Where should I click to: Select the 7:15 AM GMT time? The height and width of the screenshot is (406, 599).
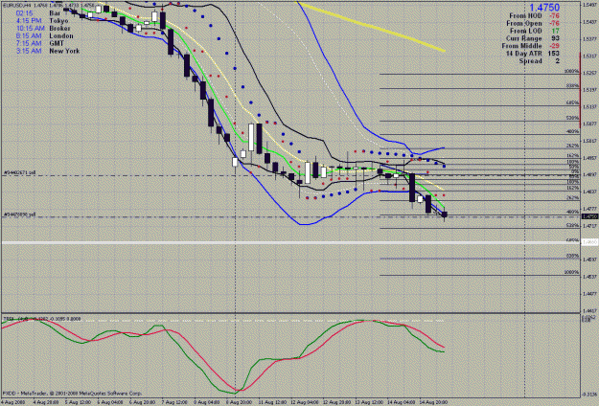[x=29, y=43]
